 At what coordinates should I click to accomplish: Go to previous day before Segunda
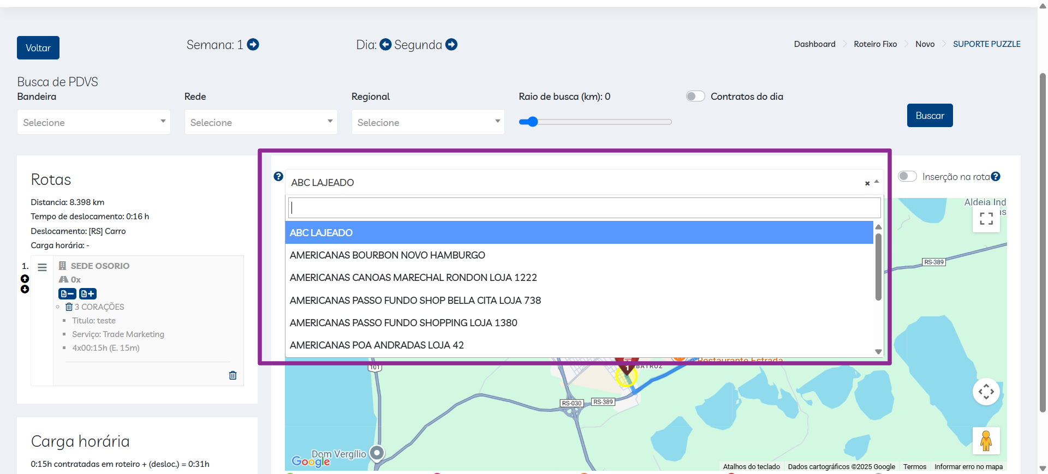pyautogui.click(x=385, y=45)
